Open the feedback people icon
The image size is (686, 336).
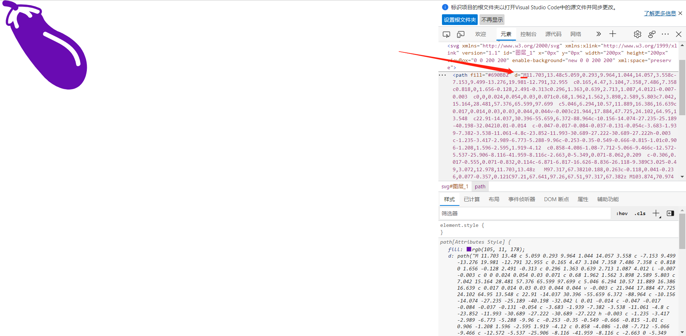pyautogui.click(x=652, y=34)
